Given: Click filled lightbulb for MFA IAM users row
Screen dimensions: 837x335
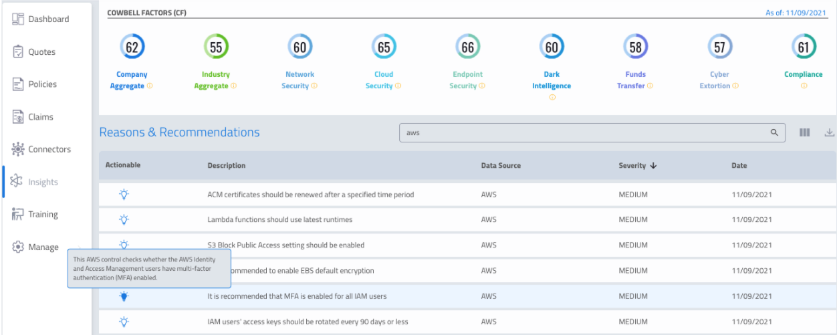Looking at the screenshot, I should [x=124, y=296].
